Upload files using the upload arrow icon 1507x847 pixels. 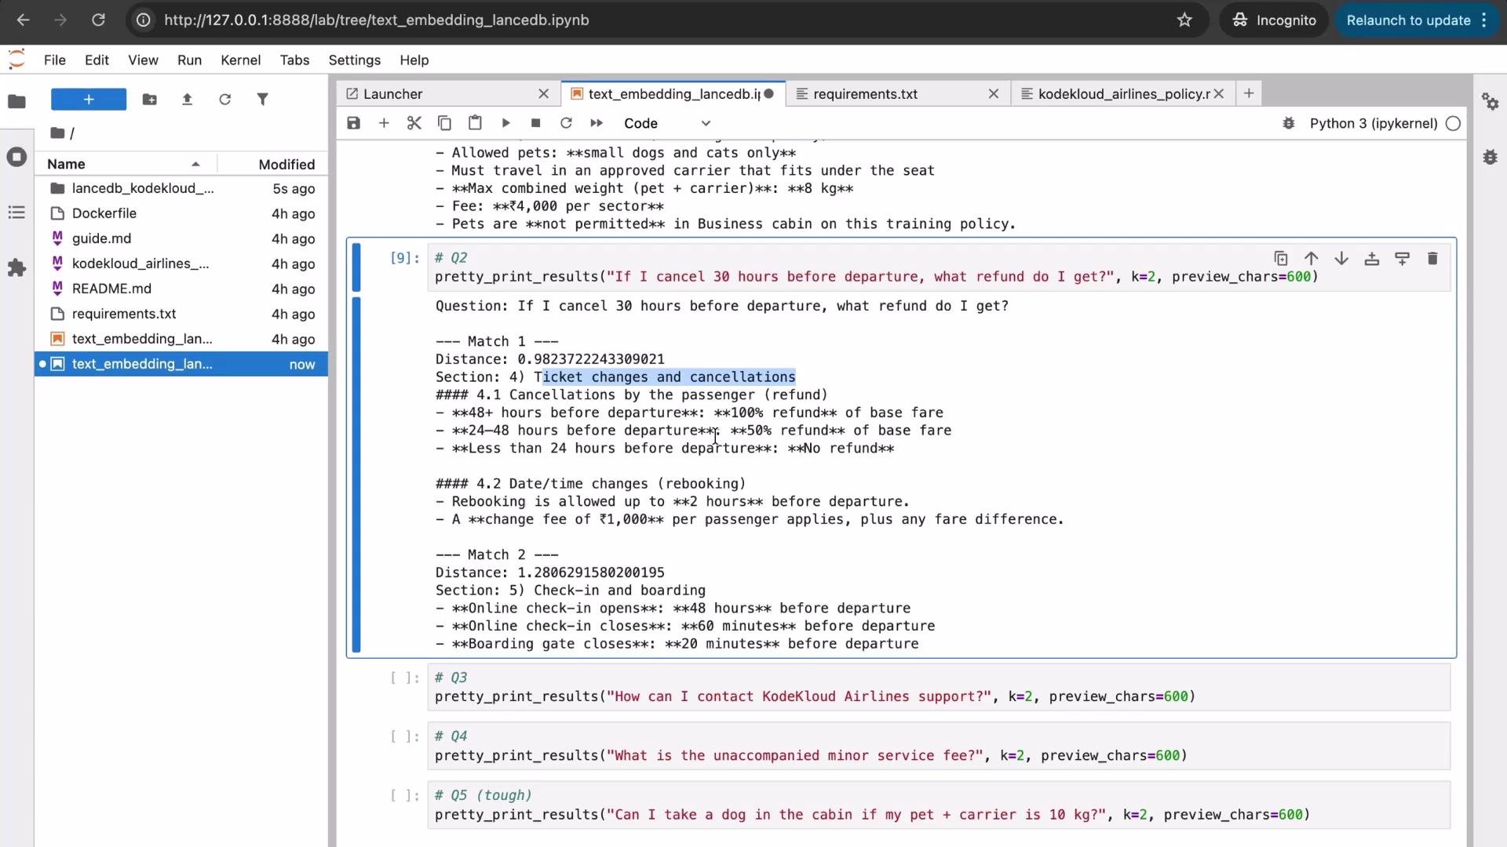pos(187,100)
